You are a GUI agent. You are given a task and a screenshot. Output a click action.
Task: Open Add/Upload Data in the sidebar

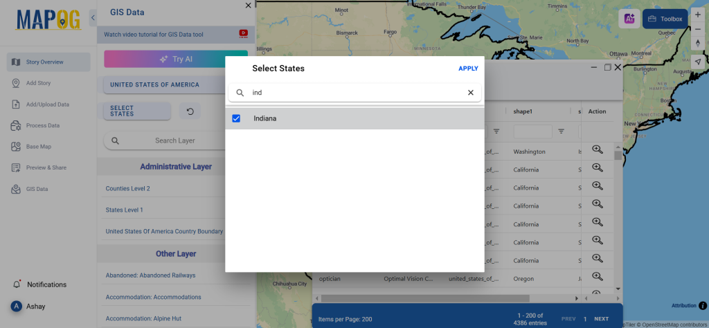click(48, 104)
